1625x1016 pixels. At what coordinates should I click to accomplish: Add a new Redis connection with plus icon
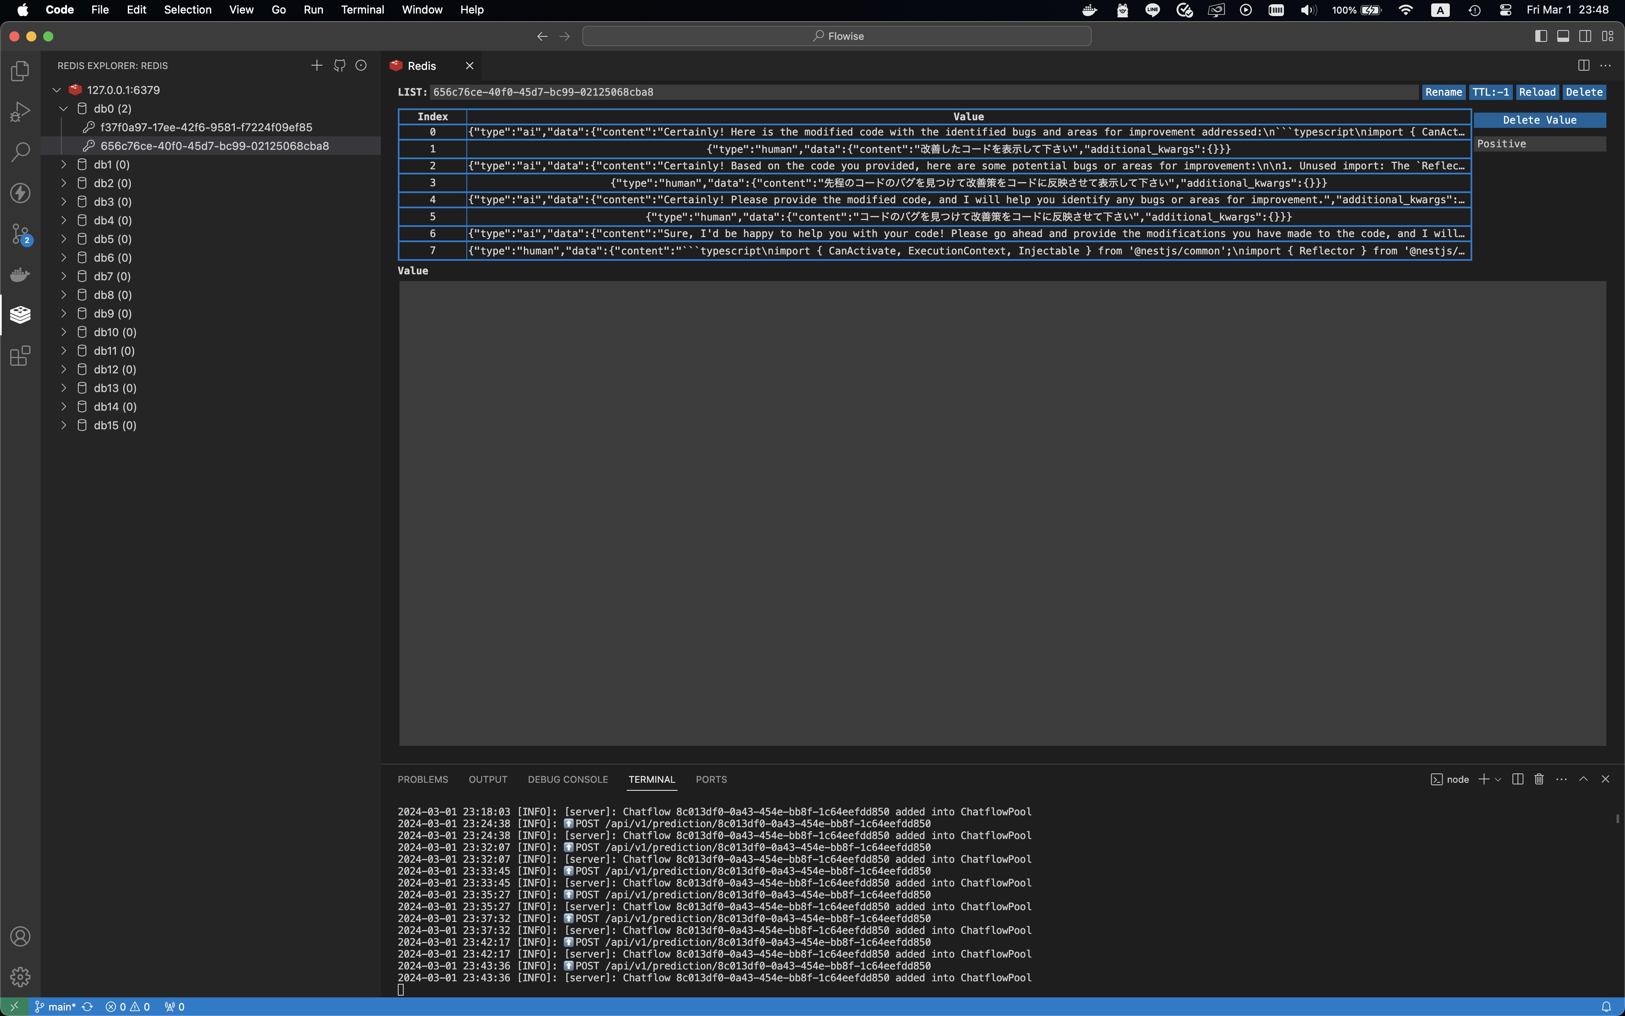(317, 65)
